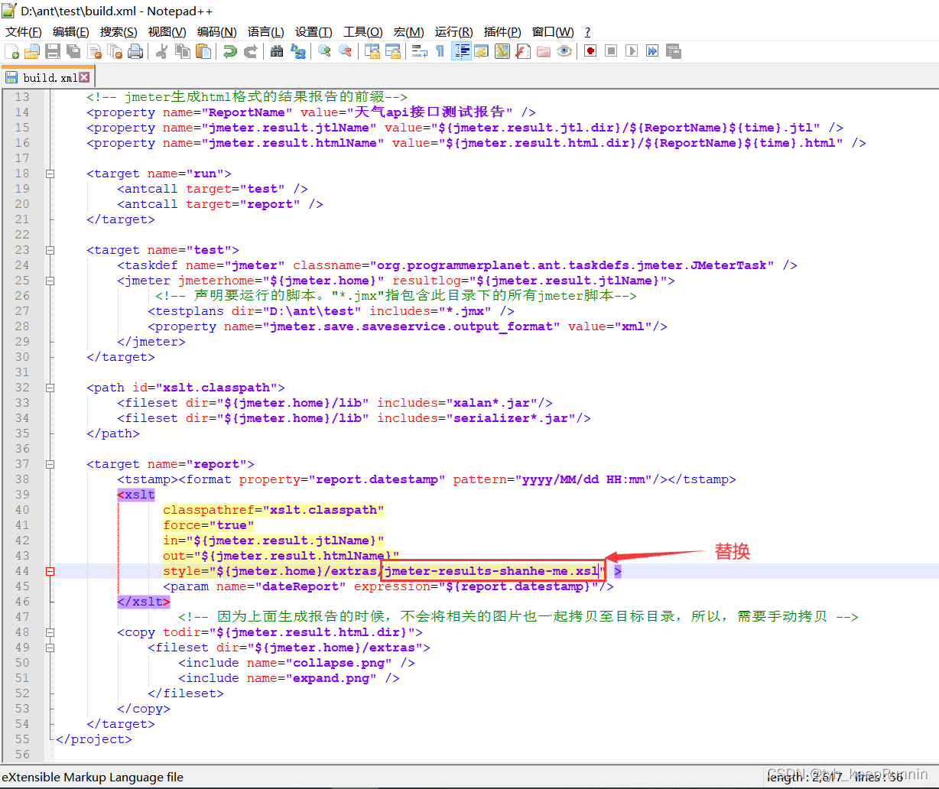Toggle the indent guide button
The width and height of the screenshot is (939, 789).
(x=461, y=51)
